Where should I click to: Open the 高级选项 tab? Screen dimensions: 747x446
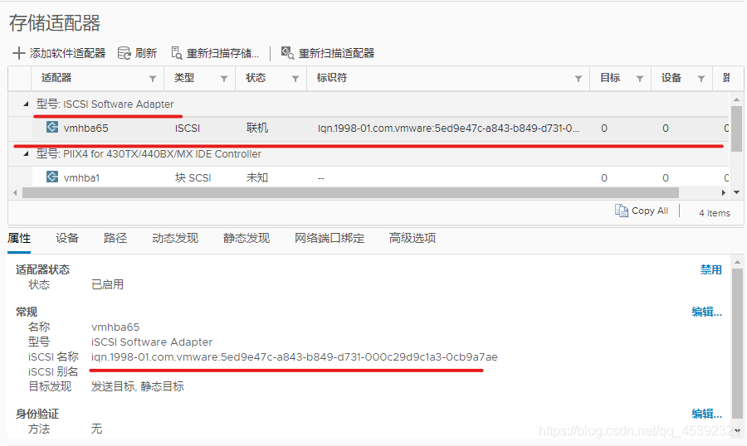[413, 238]
